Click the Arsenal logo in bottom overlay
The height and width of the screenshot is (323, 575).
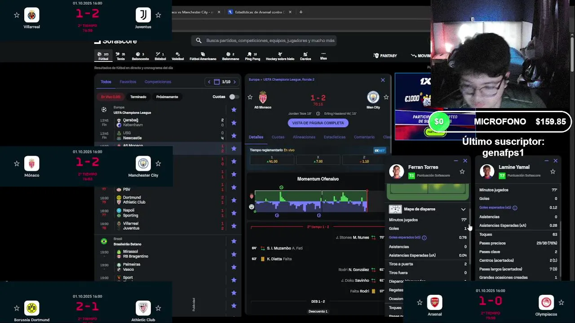tap(434, 302)
